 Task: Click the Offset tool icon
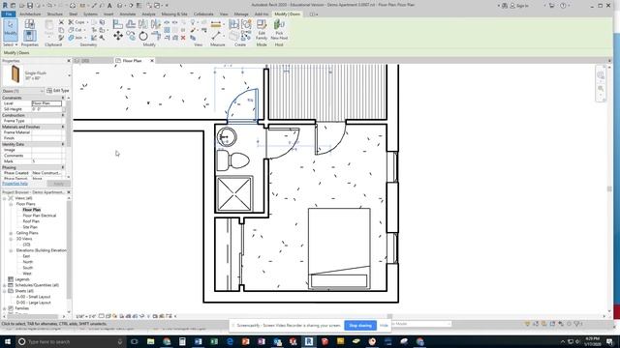[131, 24]
